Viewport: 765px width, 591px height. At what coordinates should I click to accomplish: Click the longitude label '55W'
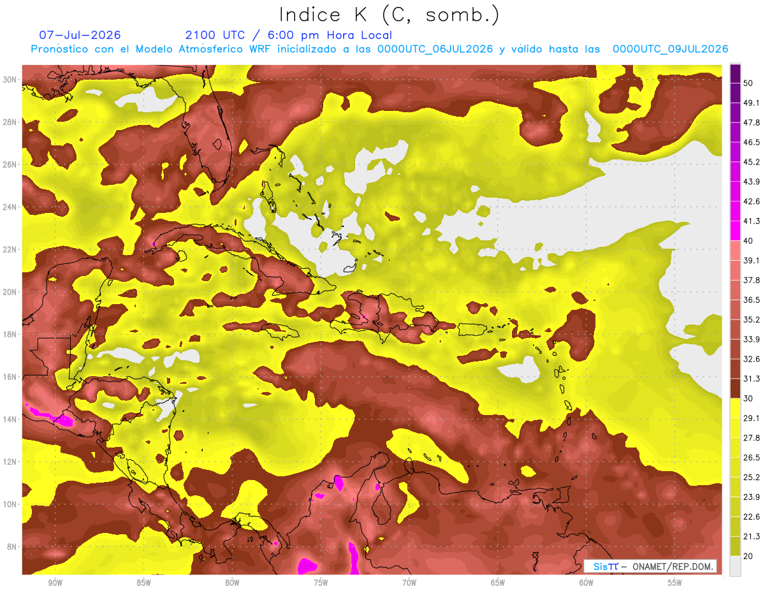click(675, 583)
